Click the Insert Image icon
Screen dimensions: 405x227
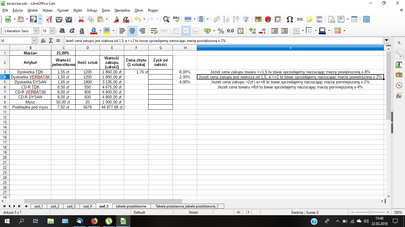pyautogui.click(x=258, y=20)
